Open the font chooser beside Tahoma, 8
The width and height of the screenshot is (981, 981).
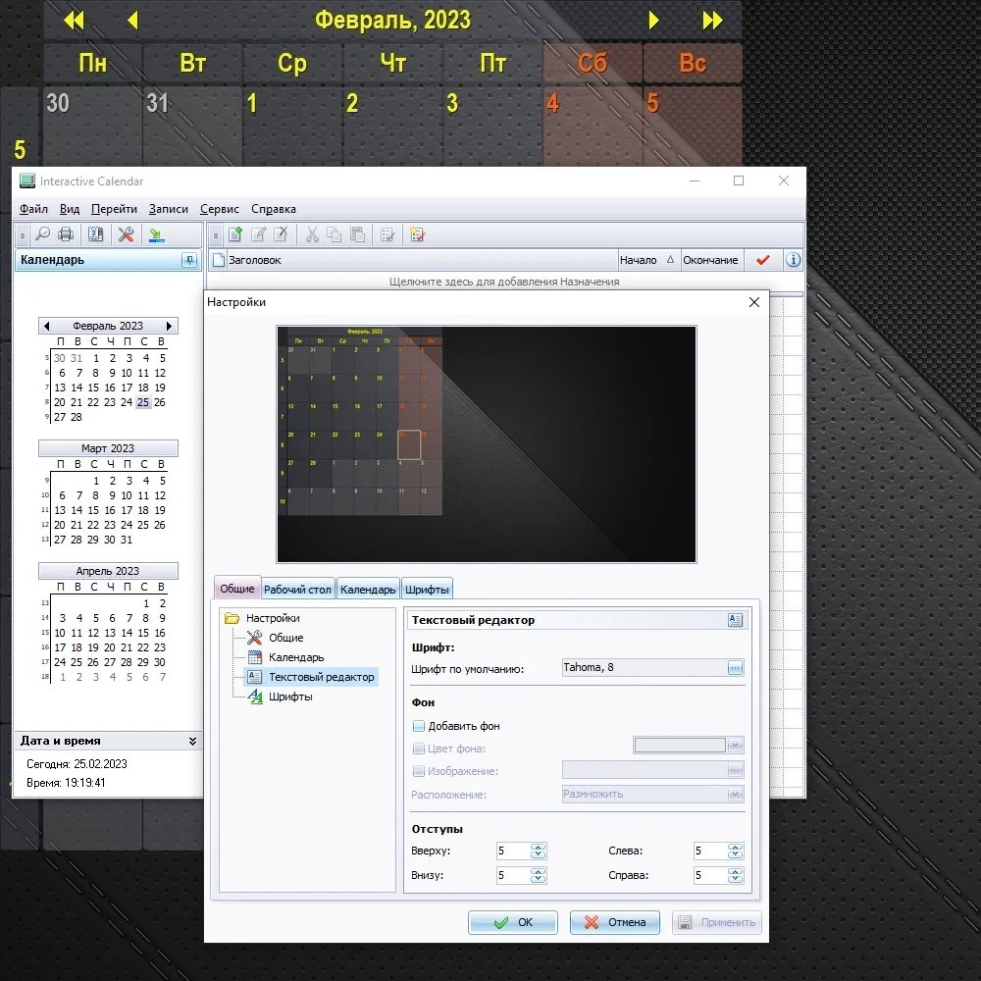(735, 668)
